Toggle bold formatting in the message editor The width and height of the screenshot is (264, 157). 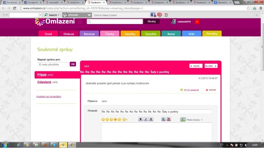coord(140,119)
